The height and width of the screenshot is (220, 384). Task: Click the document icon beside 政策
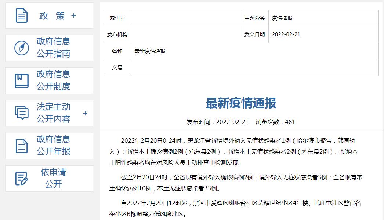tap(22, 15)
